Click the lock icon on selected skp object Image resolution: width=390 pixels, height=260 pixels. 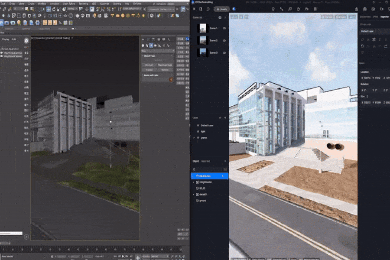coord(223,176)
